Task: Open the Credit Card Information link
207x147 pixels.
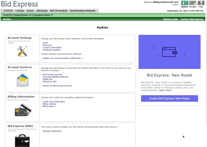Action: 54,102
